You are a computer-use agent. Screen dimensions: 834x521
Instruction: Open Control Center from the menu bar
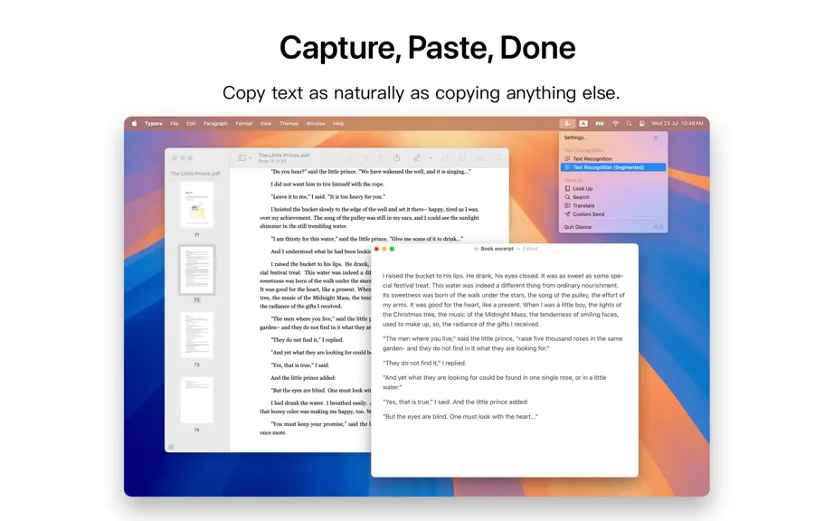(642, 123)
